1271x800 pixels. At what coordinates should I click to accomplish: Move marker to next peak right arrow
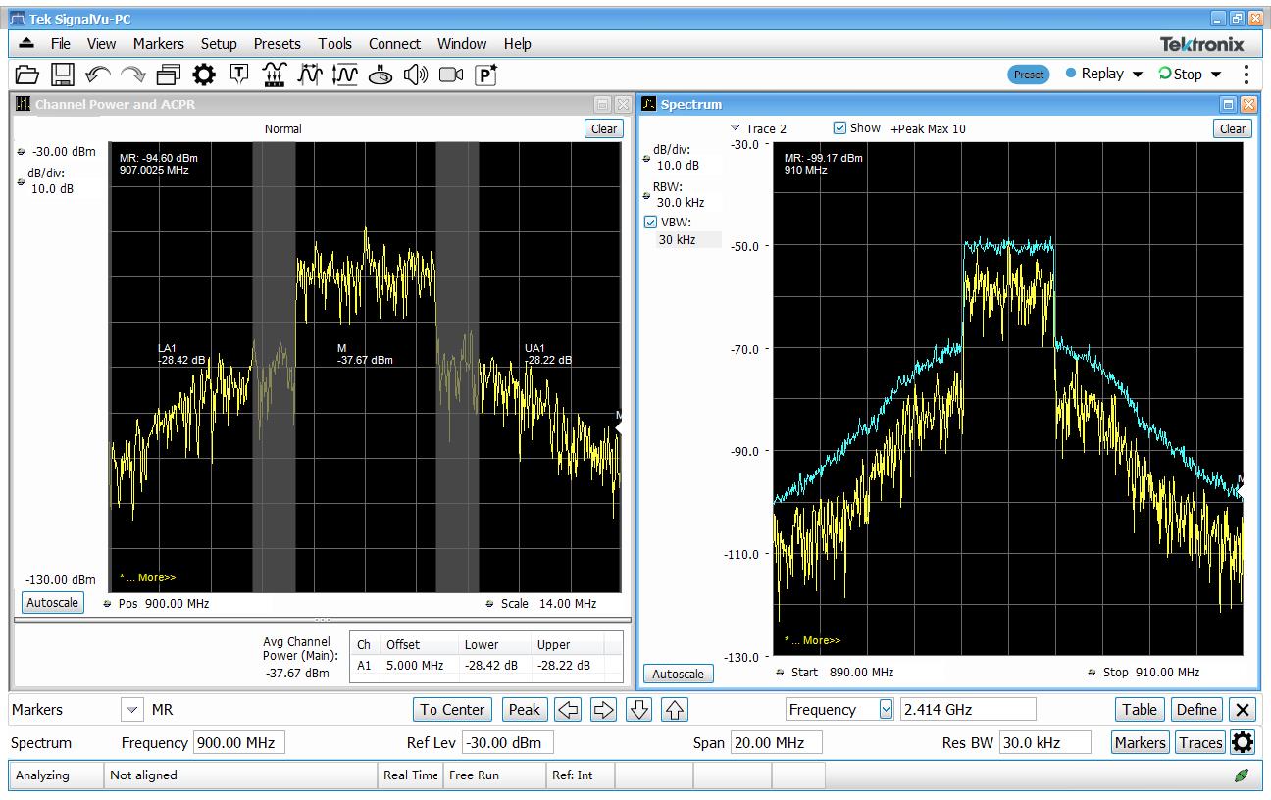click(604, 710)
